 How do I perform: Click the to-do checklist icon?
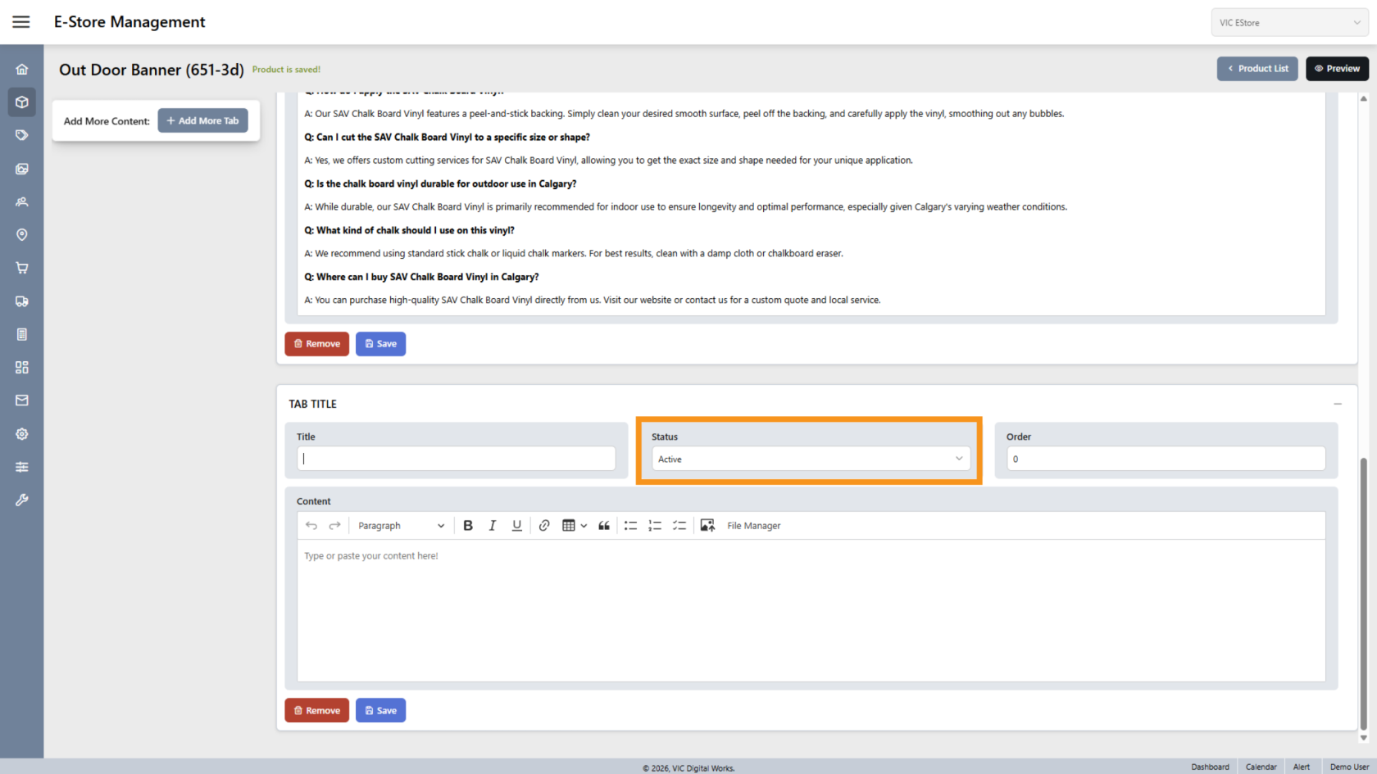click(x=679, y=526)
